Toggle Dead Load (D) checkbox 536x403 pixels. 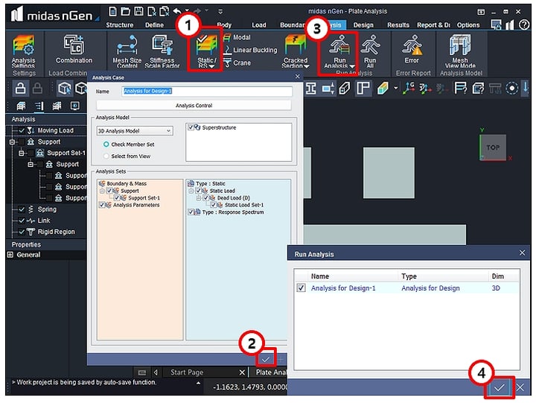205,197
